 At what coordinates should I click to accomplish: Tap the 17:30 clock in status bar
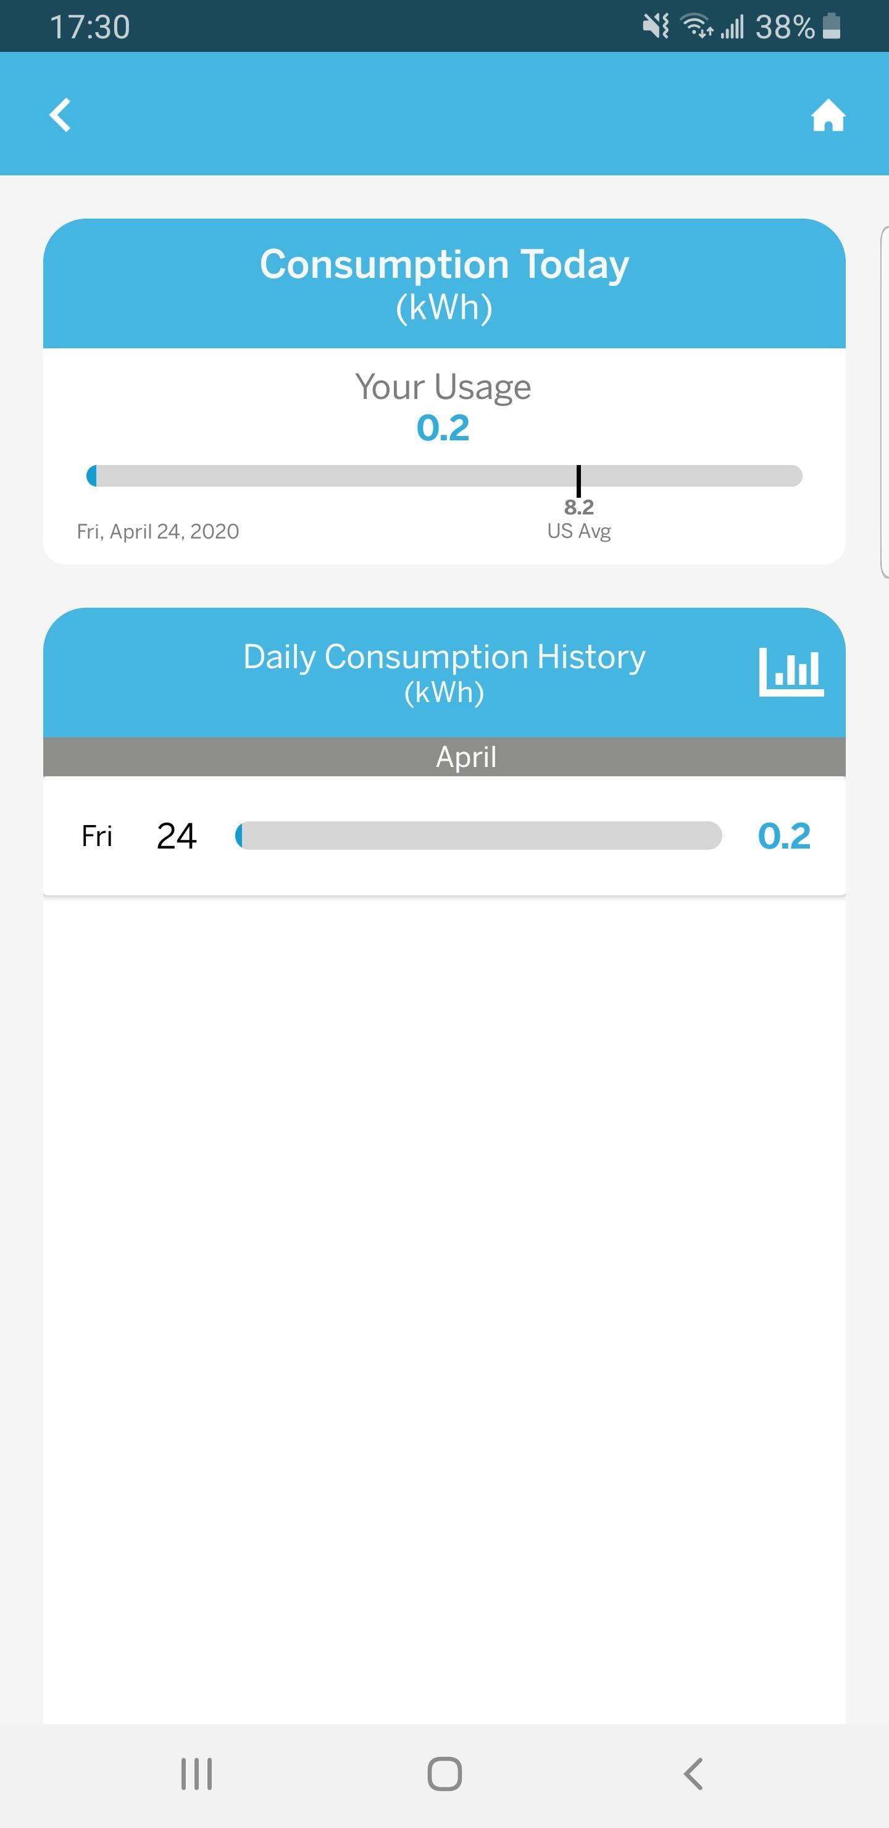point(90,27)
